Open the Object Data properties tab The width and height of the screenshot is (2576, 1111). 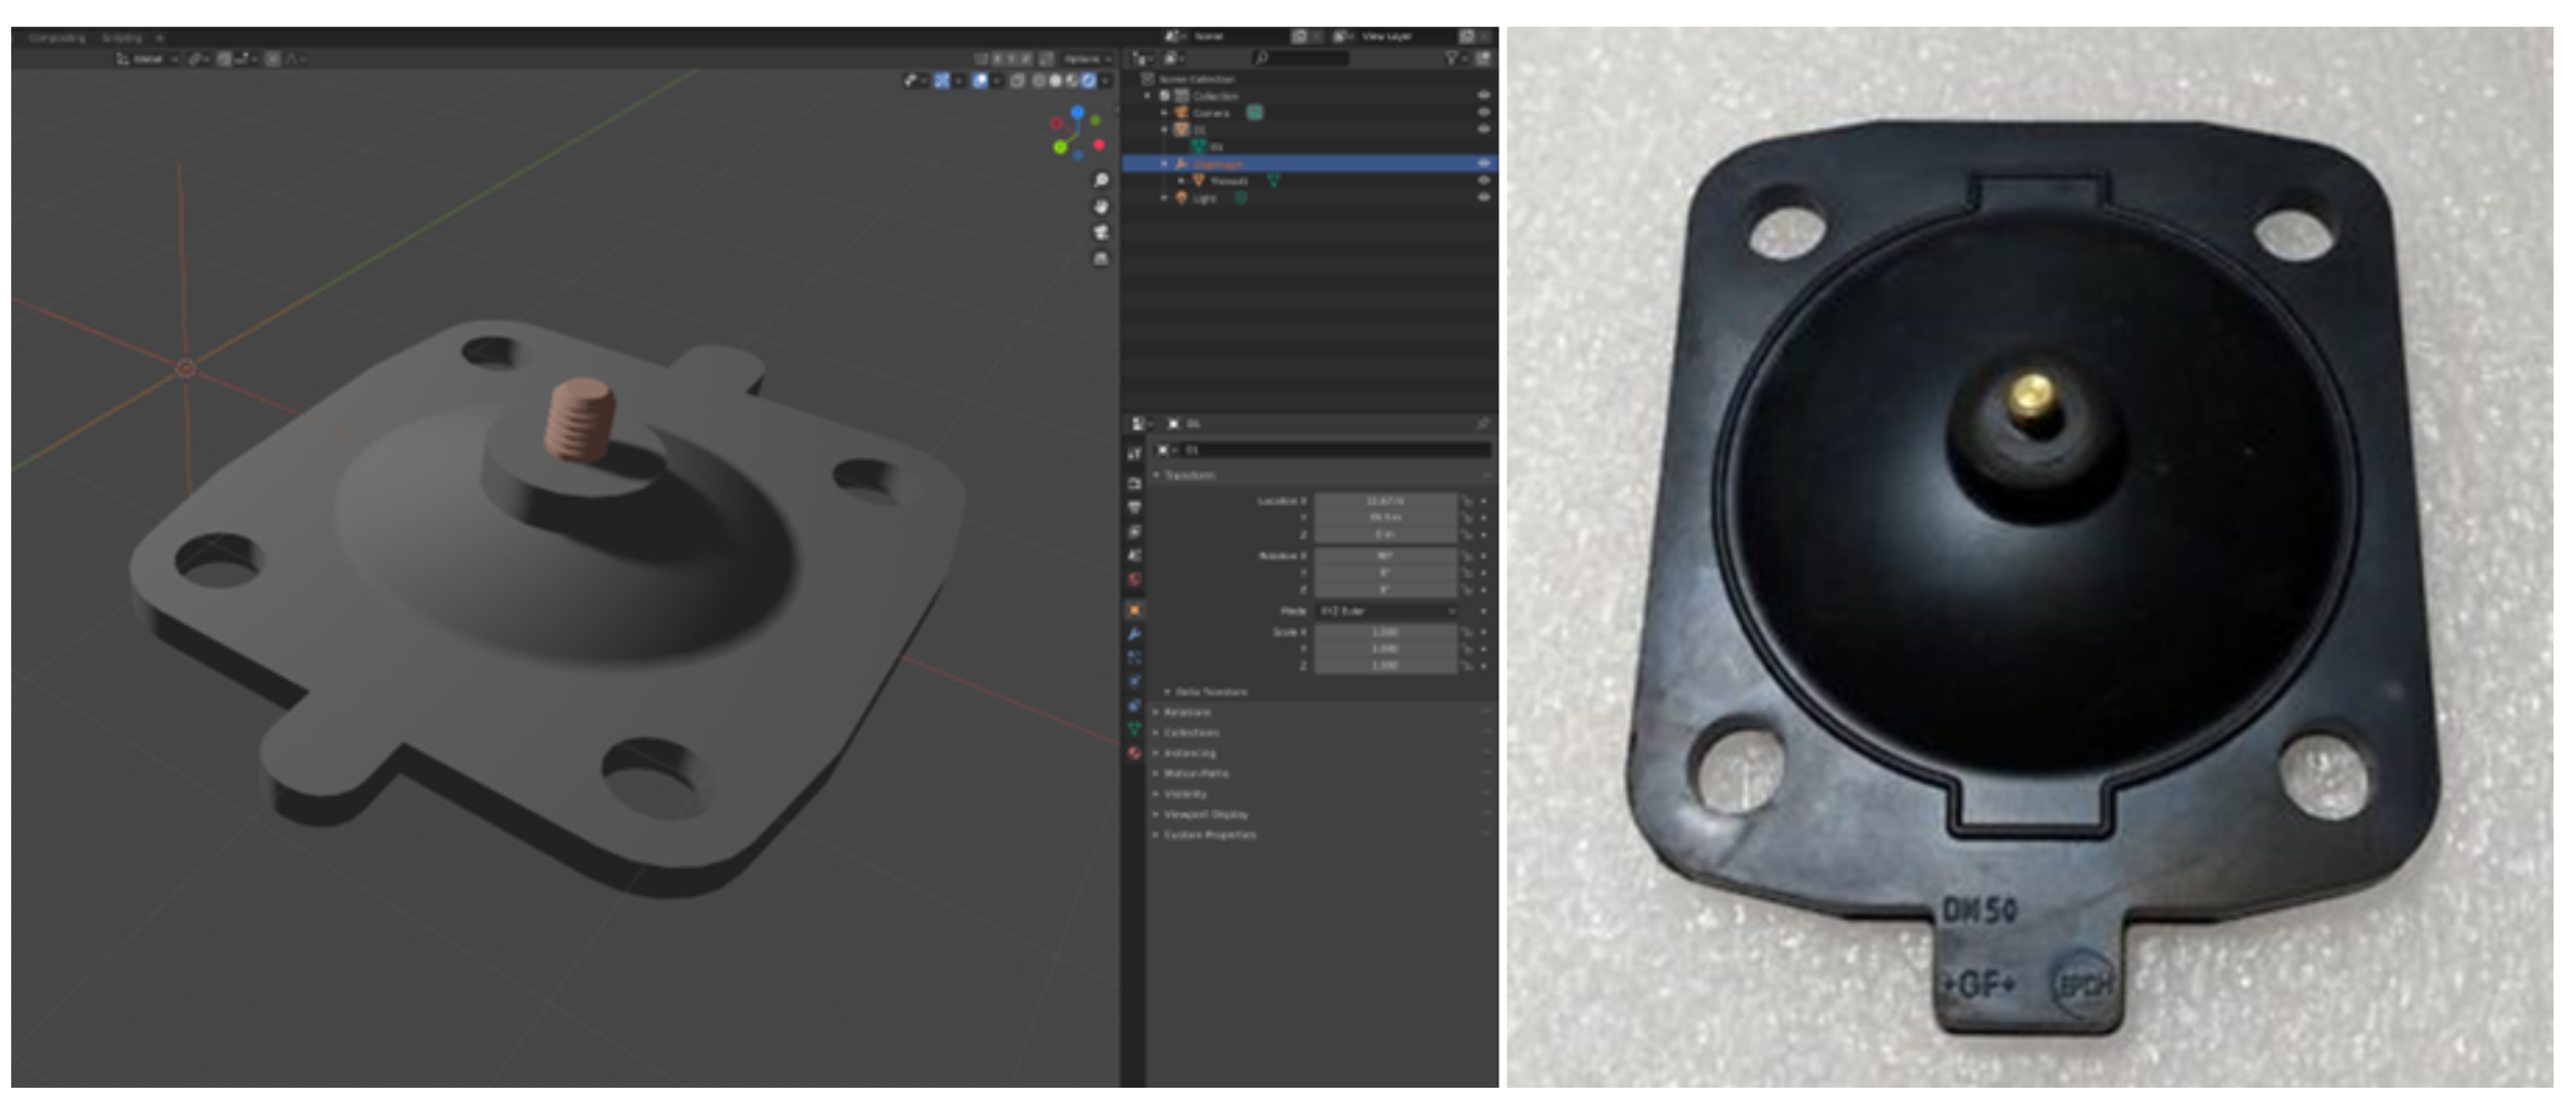1134,729
